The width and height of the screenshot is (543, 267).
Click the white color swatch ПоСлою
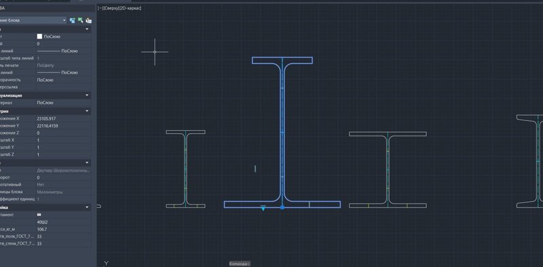click(39, 37)
